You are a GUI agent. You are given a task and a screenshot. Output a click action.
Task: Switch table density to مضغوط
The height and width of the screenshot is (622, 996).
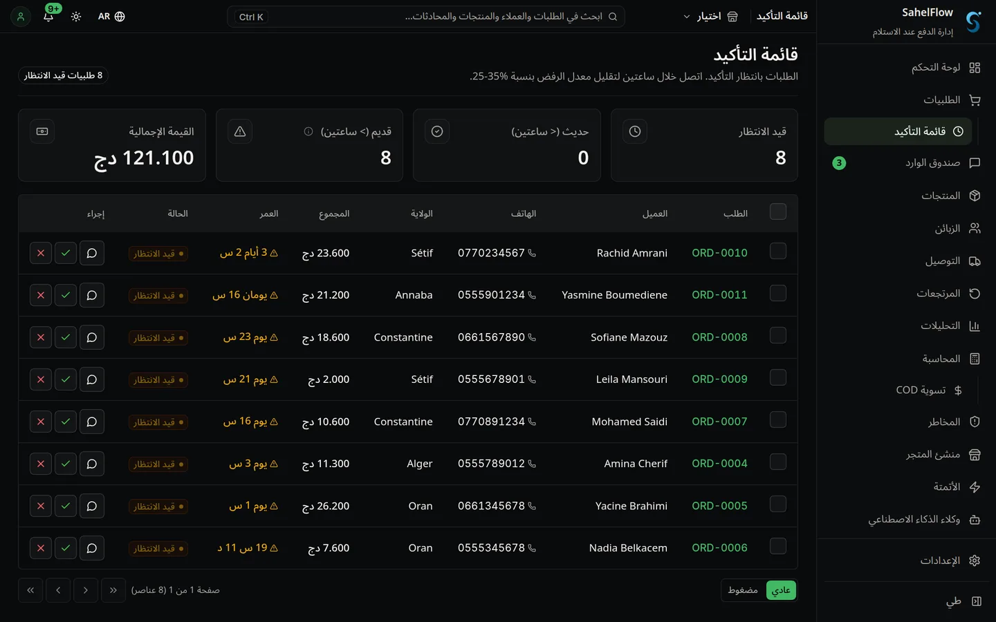(x=743, y=590)
